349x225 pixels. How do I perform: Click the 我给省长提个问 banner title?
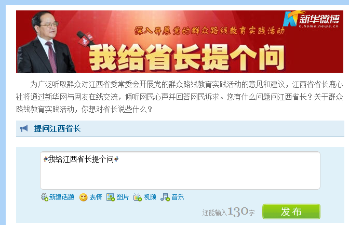pos(187,58)
